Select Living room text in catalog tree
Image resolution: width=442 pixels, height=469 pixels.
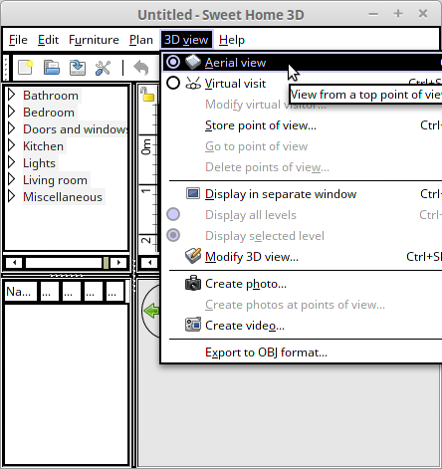tap(55, 180)
